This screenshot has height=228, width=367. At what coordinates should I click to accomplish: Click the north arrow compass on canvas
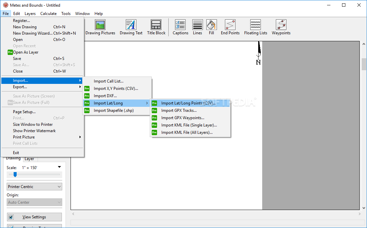(259, 53)
